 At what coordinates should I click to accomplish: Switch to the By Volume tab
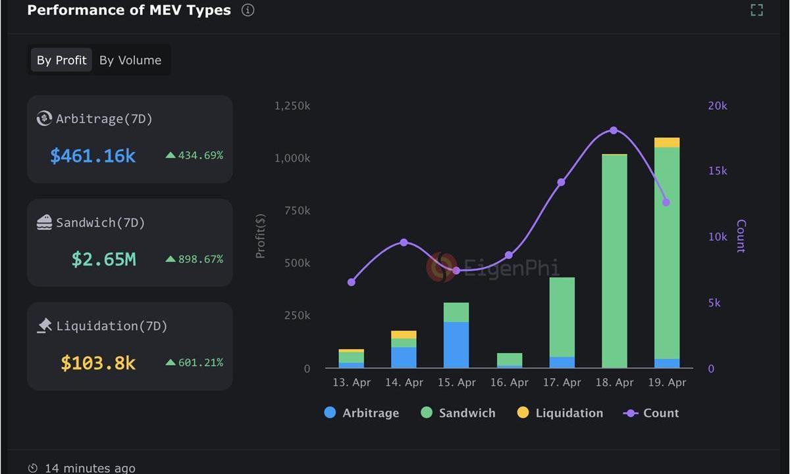tap(130, 60)
